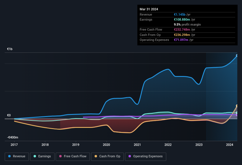Viewport: 242px width, 165px height.
Task: Toggle the Earnings legend series
Action: (42, 156)
